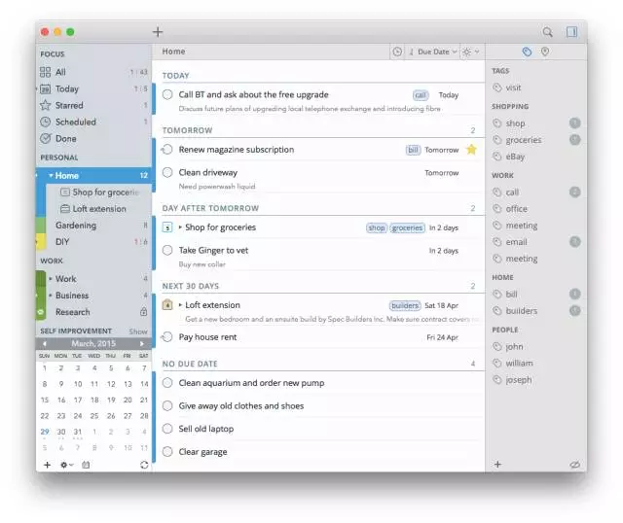Collapse the Home list in sidebar
623x523 pixels.
coord(51,175)
